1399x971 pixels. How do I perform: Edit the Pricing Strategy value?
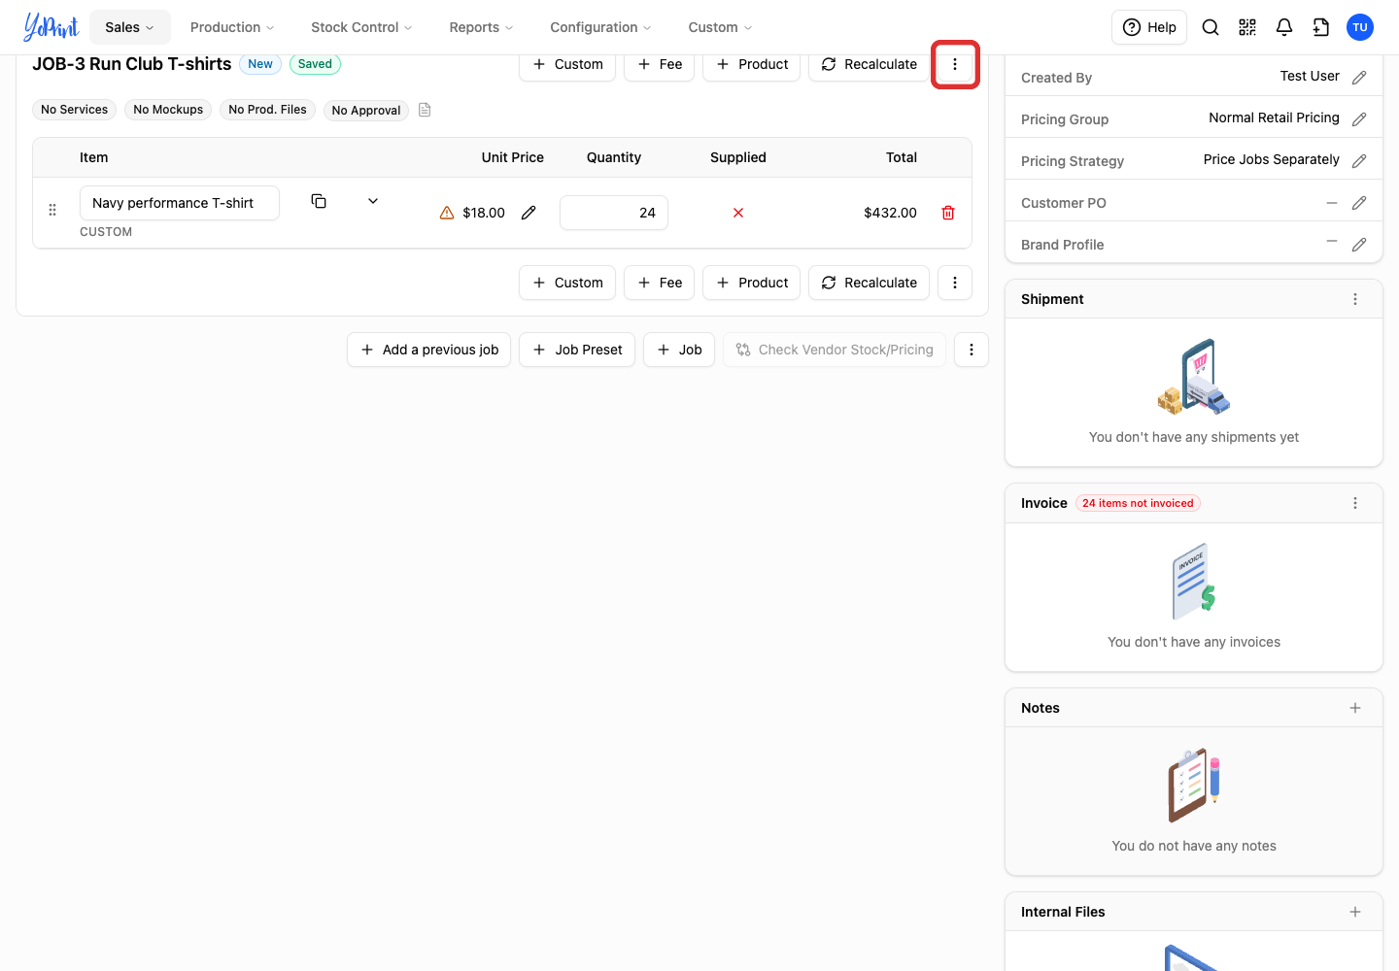1359,161
